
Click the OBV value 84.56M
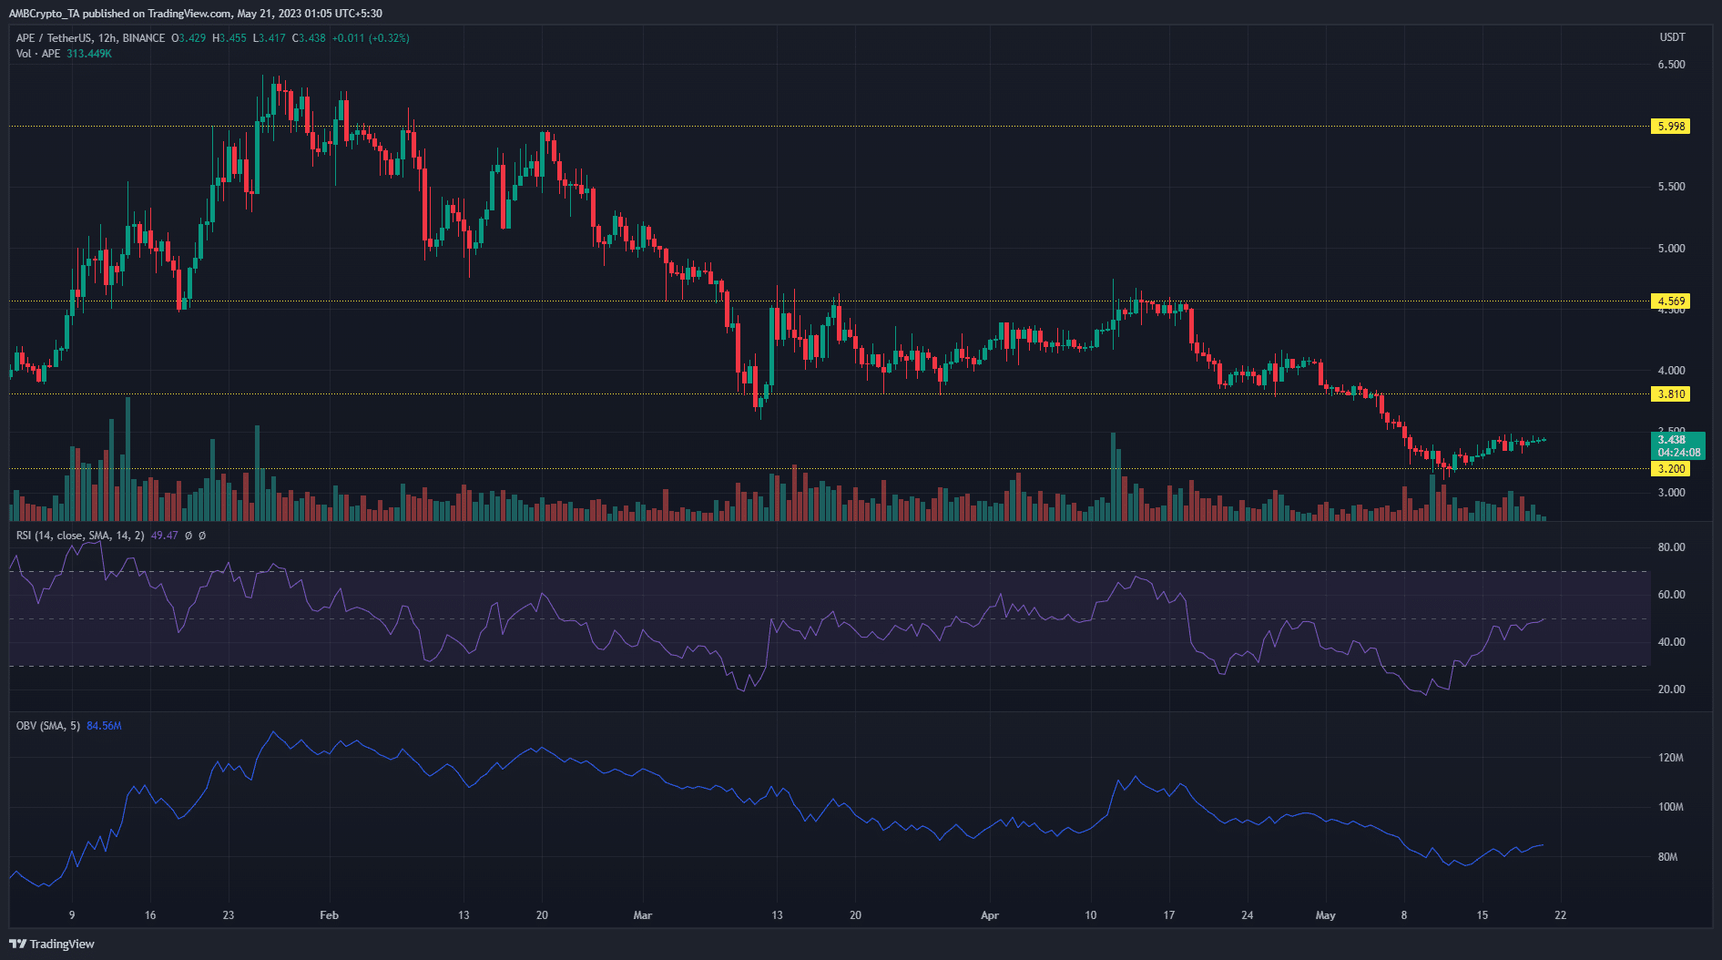104,726
